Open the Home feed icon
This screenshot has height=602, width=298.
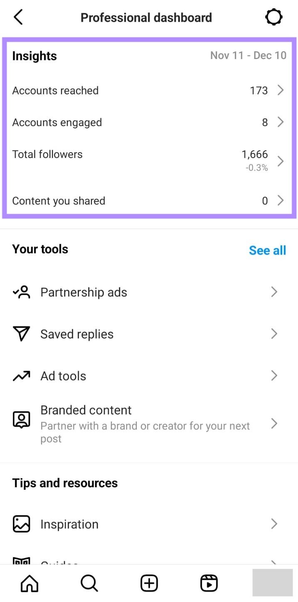(x=29, y=582)
